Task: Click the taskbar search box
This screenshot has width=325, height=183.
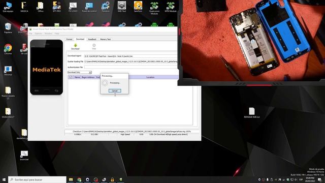Action: (37, 179)
